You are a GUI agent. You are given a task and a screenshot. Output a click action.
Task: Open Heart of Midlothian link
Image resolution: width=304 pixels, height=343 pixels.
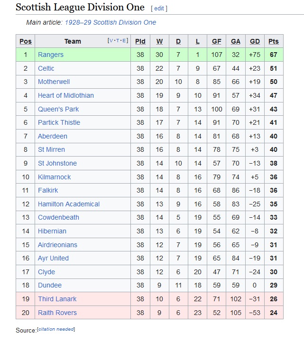[66, 95]
